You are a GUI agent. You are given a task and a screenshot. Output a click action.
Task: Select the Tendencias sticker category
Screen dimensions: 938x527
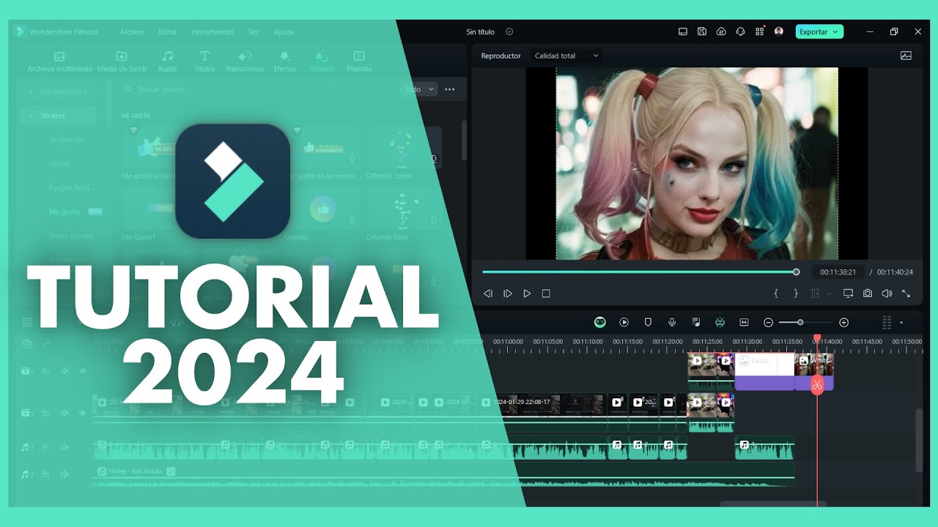67,139
